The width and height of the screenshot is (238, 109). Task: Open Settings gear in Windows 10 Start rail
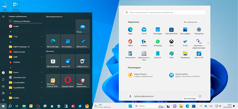[3, 93]
